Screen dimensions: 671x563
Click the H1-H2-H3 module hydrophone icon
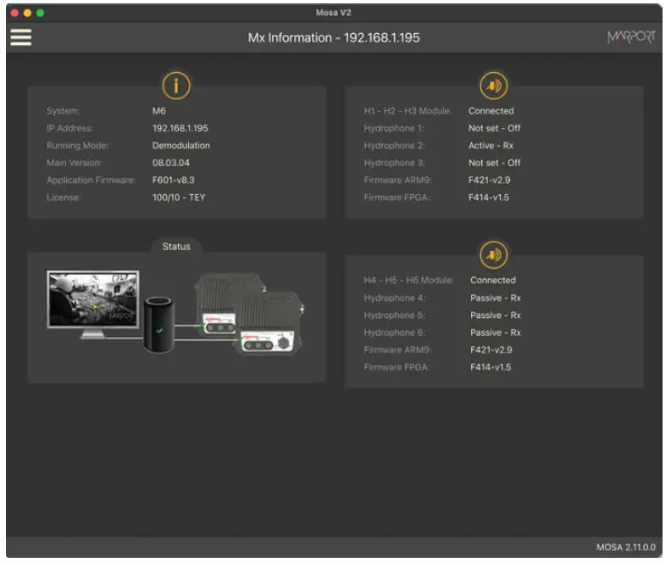(x=494, y=86)
